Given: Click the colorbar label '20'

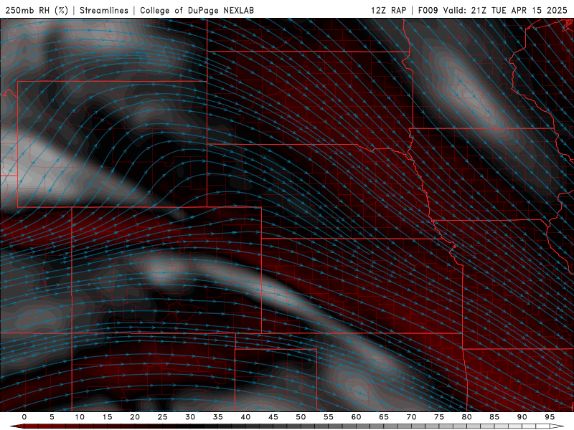Looking at the screenshot, I should point(135,417).
